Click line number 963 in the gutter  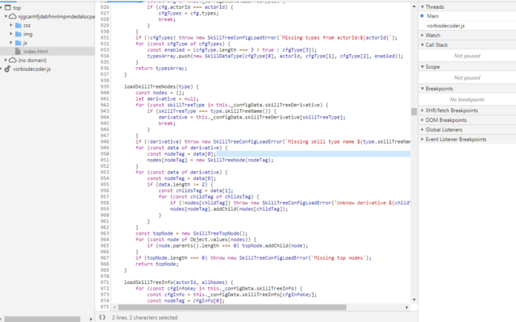point(105,233)
